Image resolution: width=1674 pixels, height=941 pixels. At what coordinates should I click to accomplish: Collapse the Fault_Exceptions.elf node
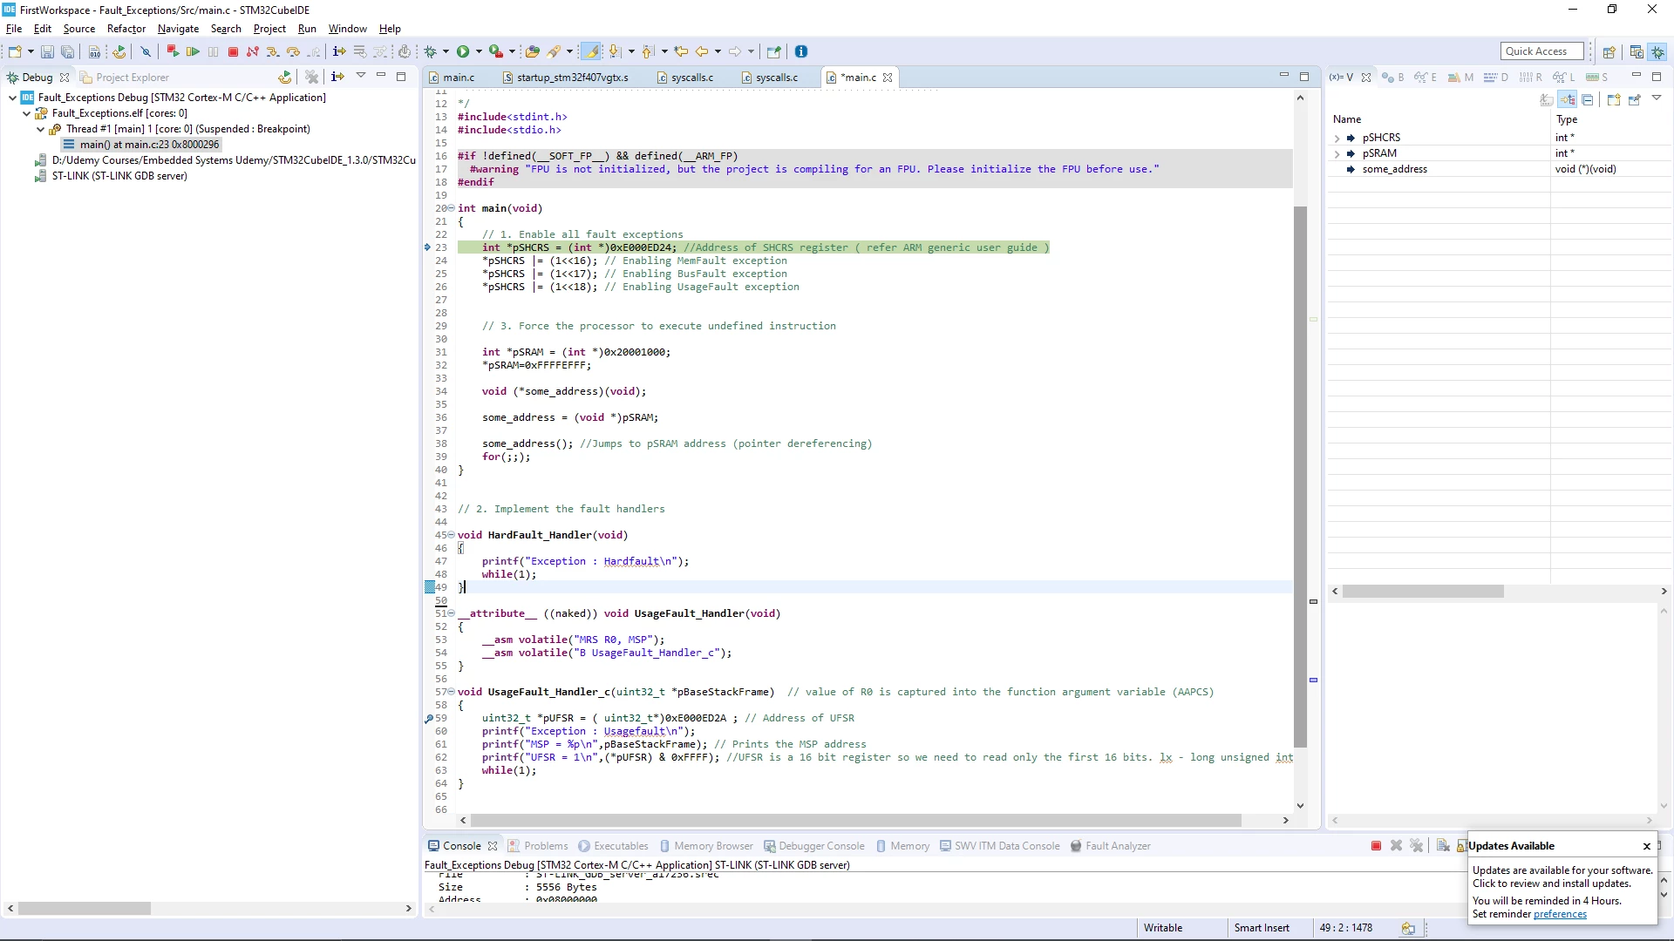click(26, 113)
